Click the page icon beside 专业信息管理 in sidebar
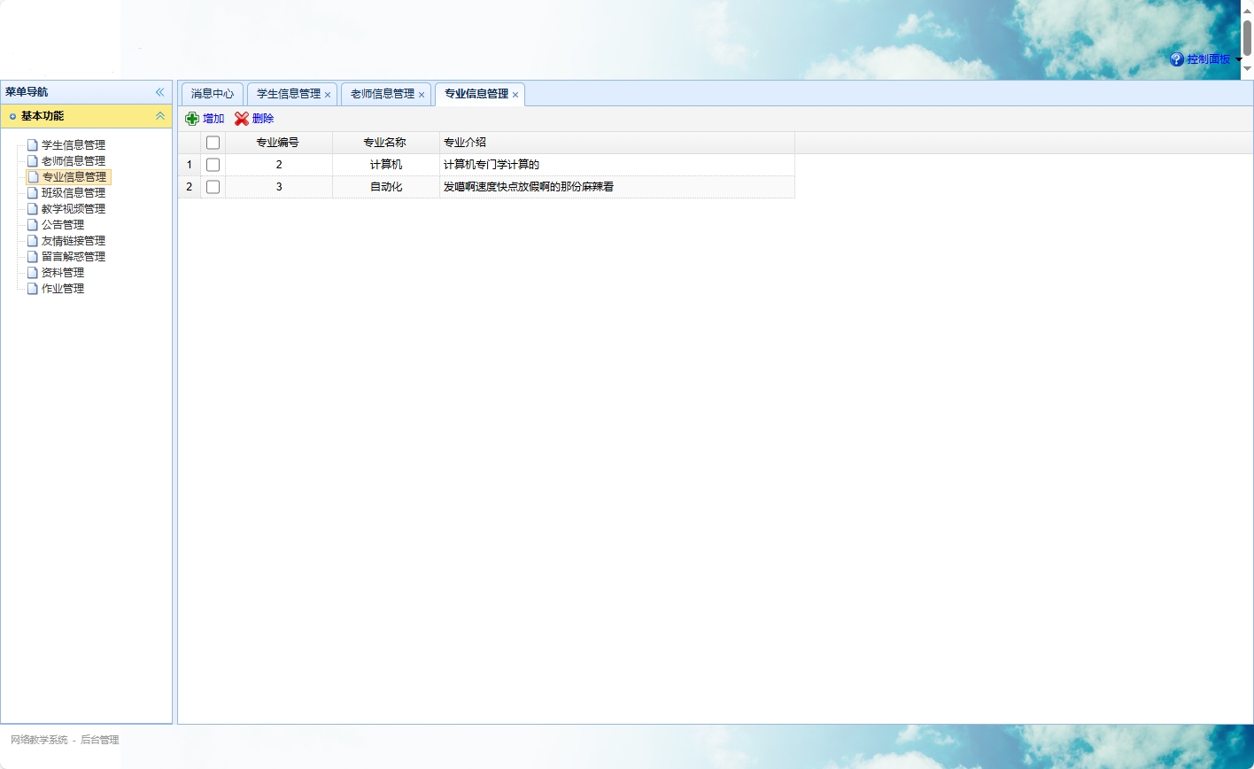Screen dimensions: 1254x769 [34, 177]
